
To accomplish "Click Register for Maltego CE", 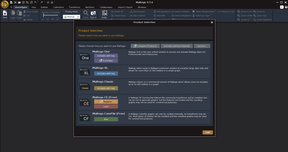I will 106,101.
